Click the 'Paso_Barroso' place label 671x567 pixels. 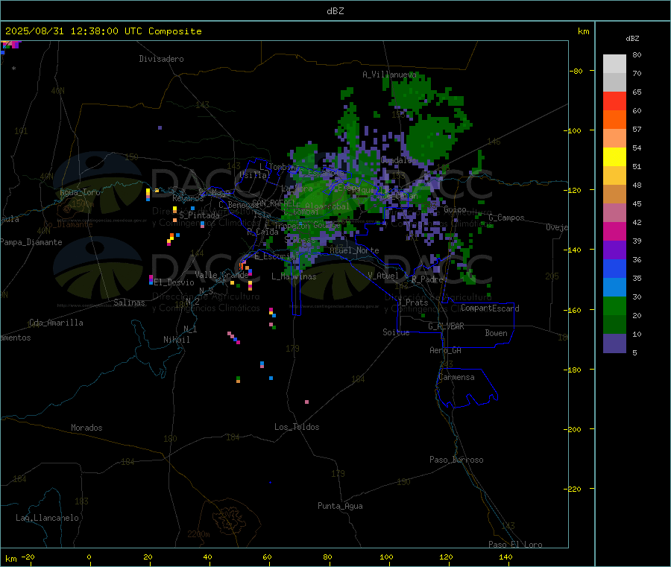456,460
